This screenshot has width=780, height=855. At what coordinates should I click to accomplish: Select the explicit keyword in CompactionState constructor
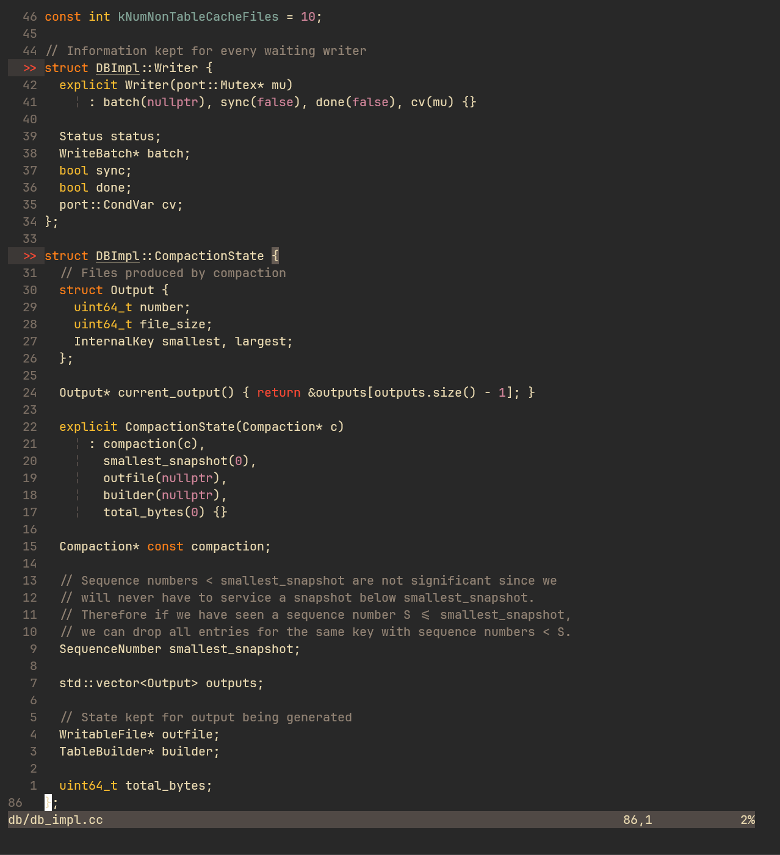click(x=88, y=427)
